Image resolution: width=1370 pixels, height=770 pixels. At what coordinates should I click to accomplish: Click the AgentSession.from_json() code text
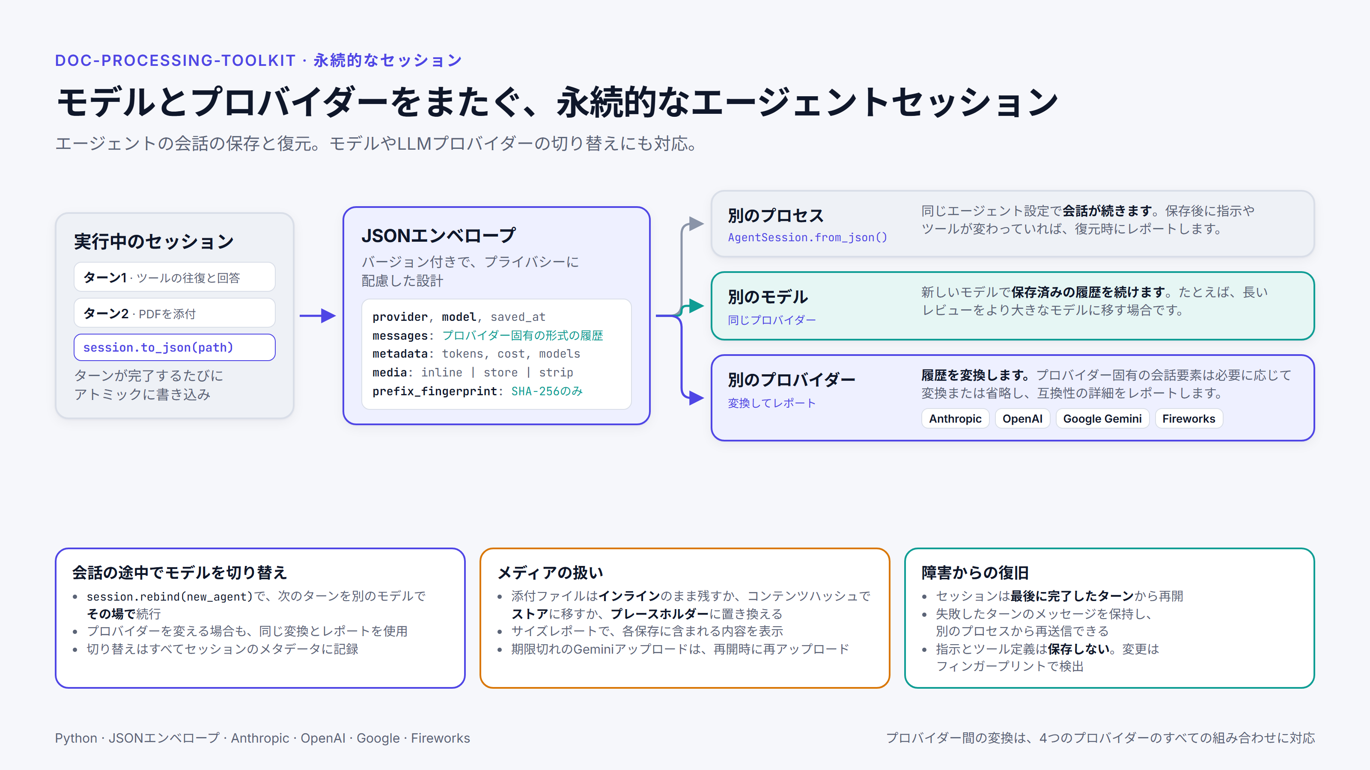(x=807, y=237)
